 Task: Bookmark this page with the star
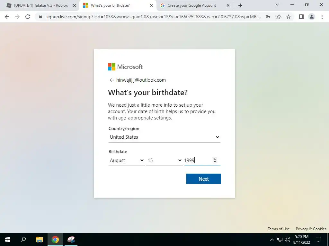click(x=289, y=17)
